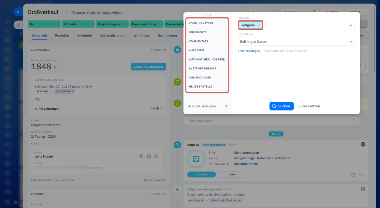380x208 pixels.
Task: Close the deal slider with the X icon
Action: point(18,12)
